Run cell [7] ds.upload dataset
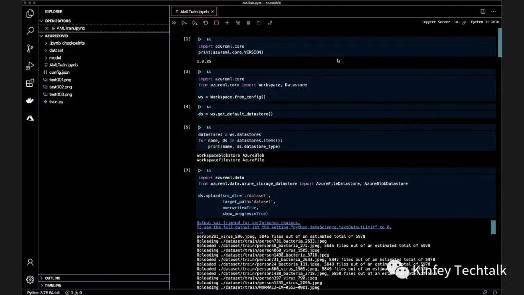Image resolution: width=524 pixels, height=295 pixels. click(x=200, y=171)
